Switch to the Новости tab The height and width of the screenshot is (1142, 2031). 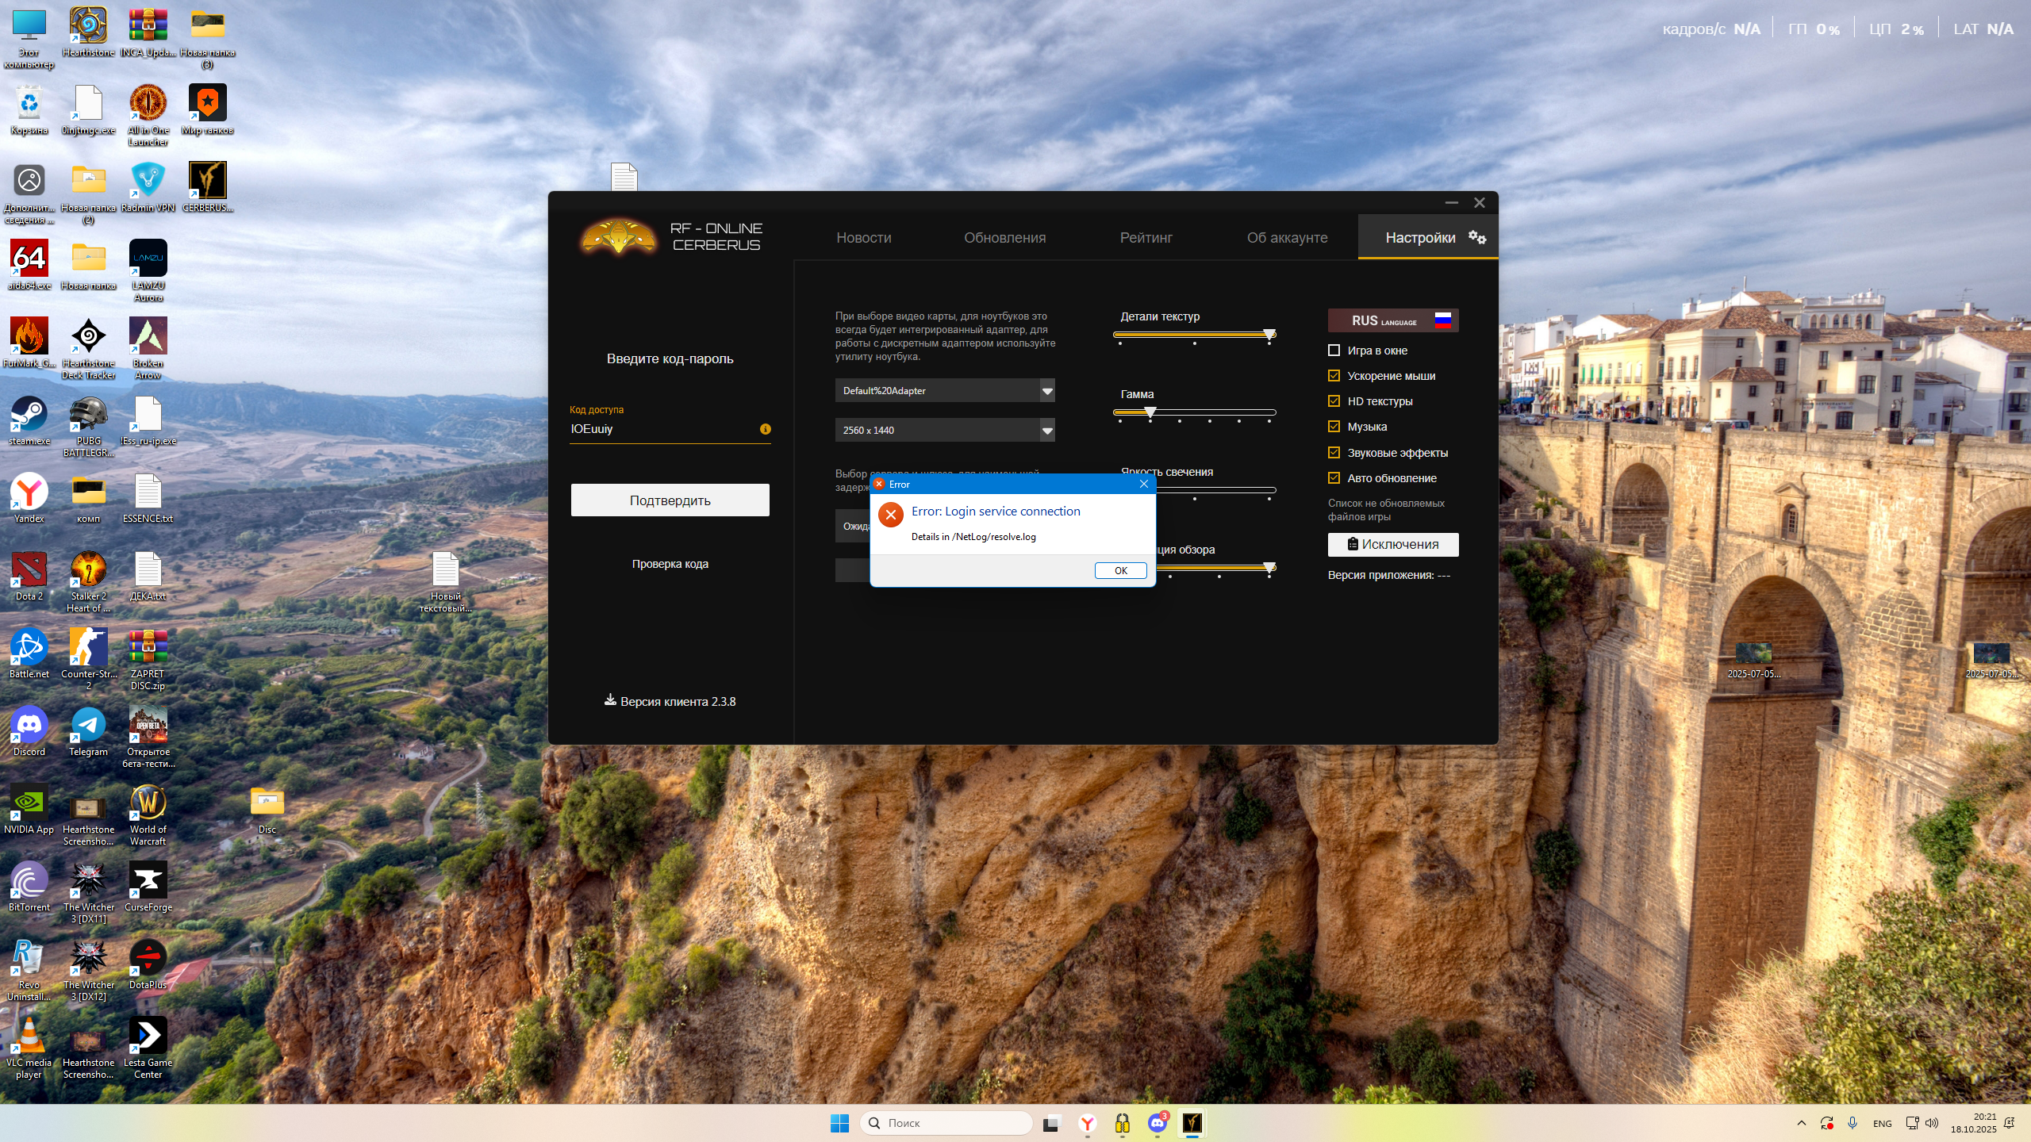click(863, 238)
